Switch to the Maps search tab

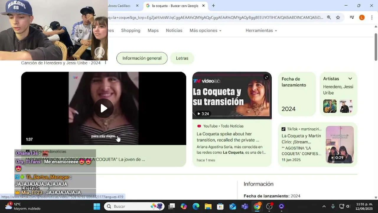click(x=153, y=30)
